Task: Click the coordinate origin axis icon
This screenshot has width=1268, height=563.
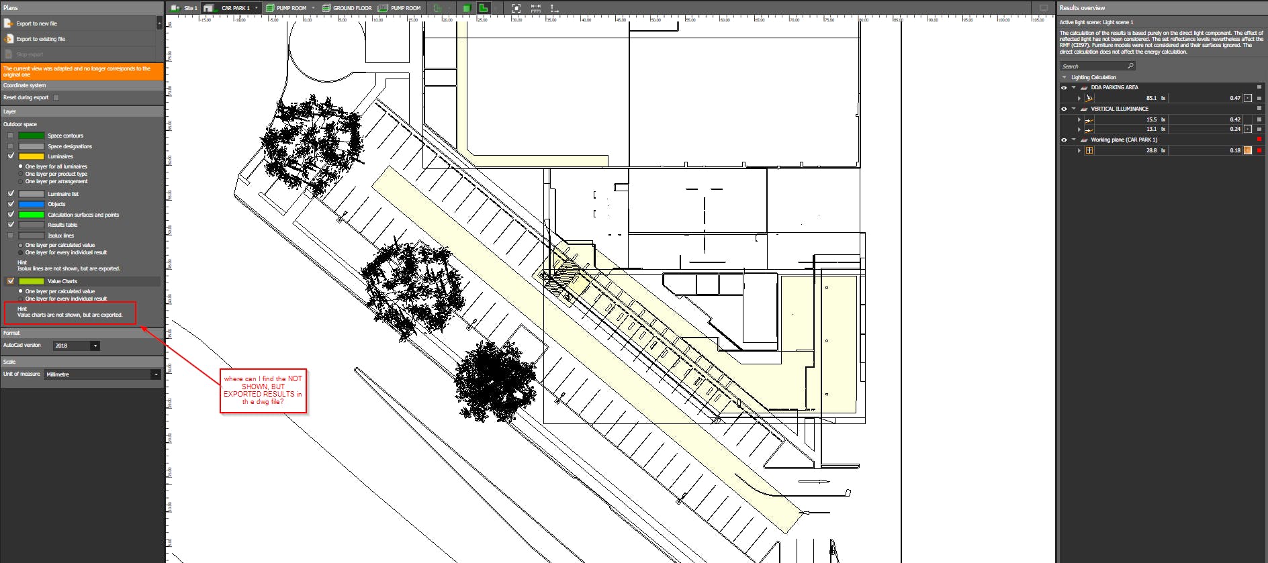Action: click(555, 8)
